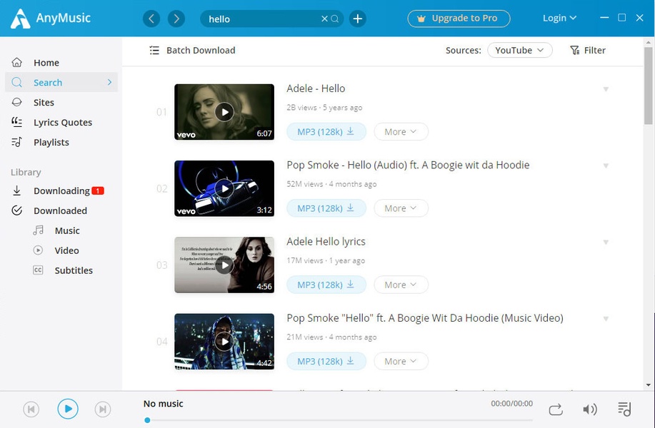655x428 pixels.
Task: Expand triangle on Pop Smoke Audio row
Action: (x=606, y=165)
